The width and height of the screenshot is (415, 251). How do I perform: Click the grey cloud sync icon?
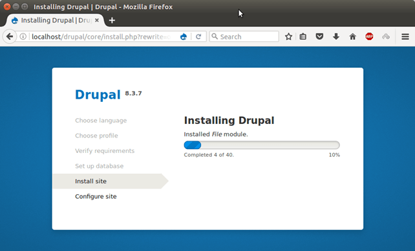[386, 37]
